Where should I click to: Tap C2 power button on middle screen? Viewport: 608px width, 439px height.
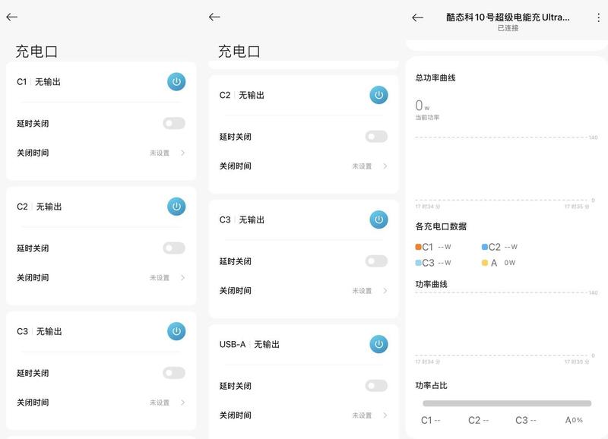[x=378, y=95]
